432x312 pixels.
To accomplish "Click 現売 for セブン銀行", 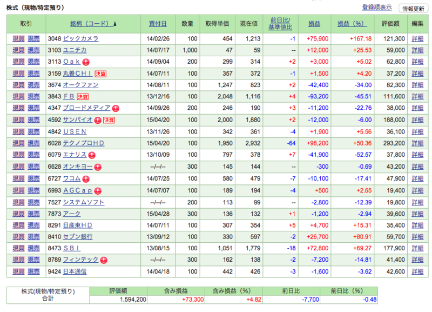I will pyautogui.click(x=33, y=237).
